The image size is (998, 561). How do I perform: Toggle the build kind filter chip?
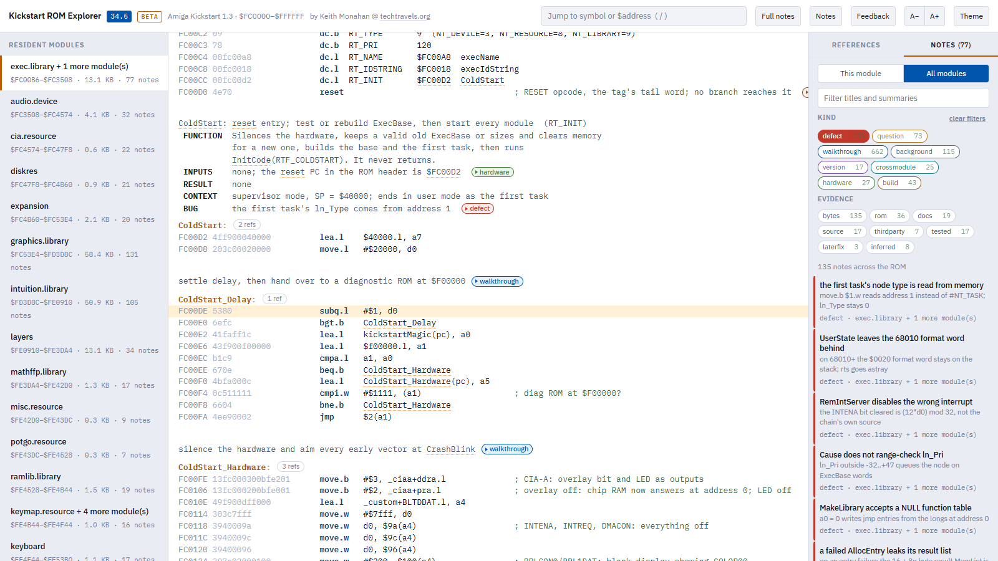(x=899, y=183)
